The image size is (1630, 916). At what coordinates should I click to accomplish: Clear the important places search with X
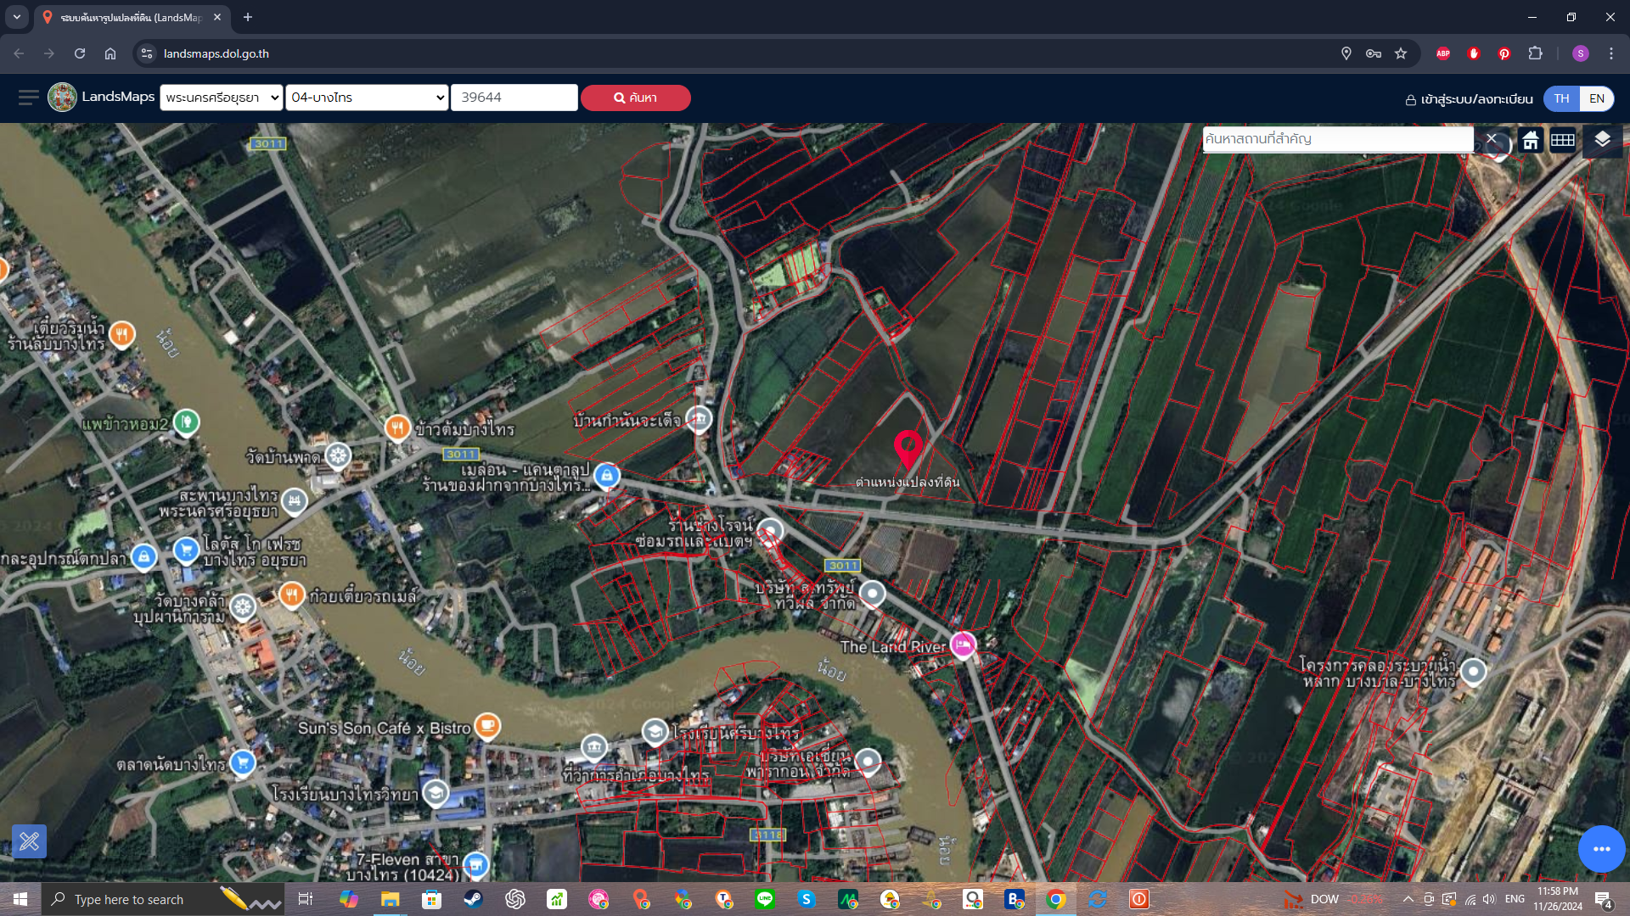point(1491,139)
